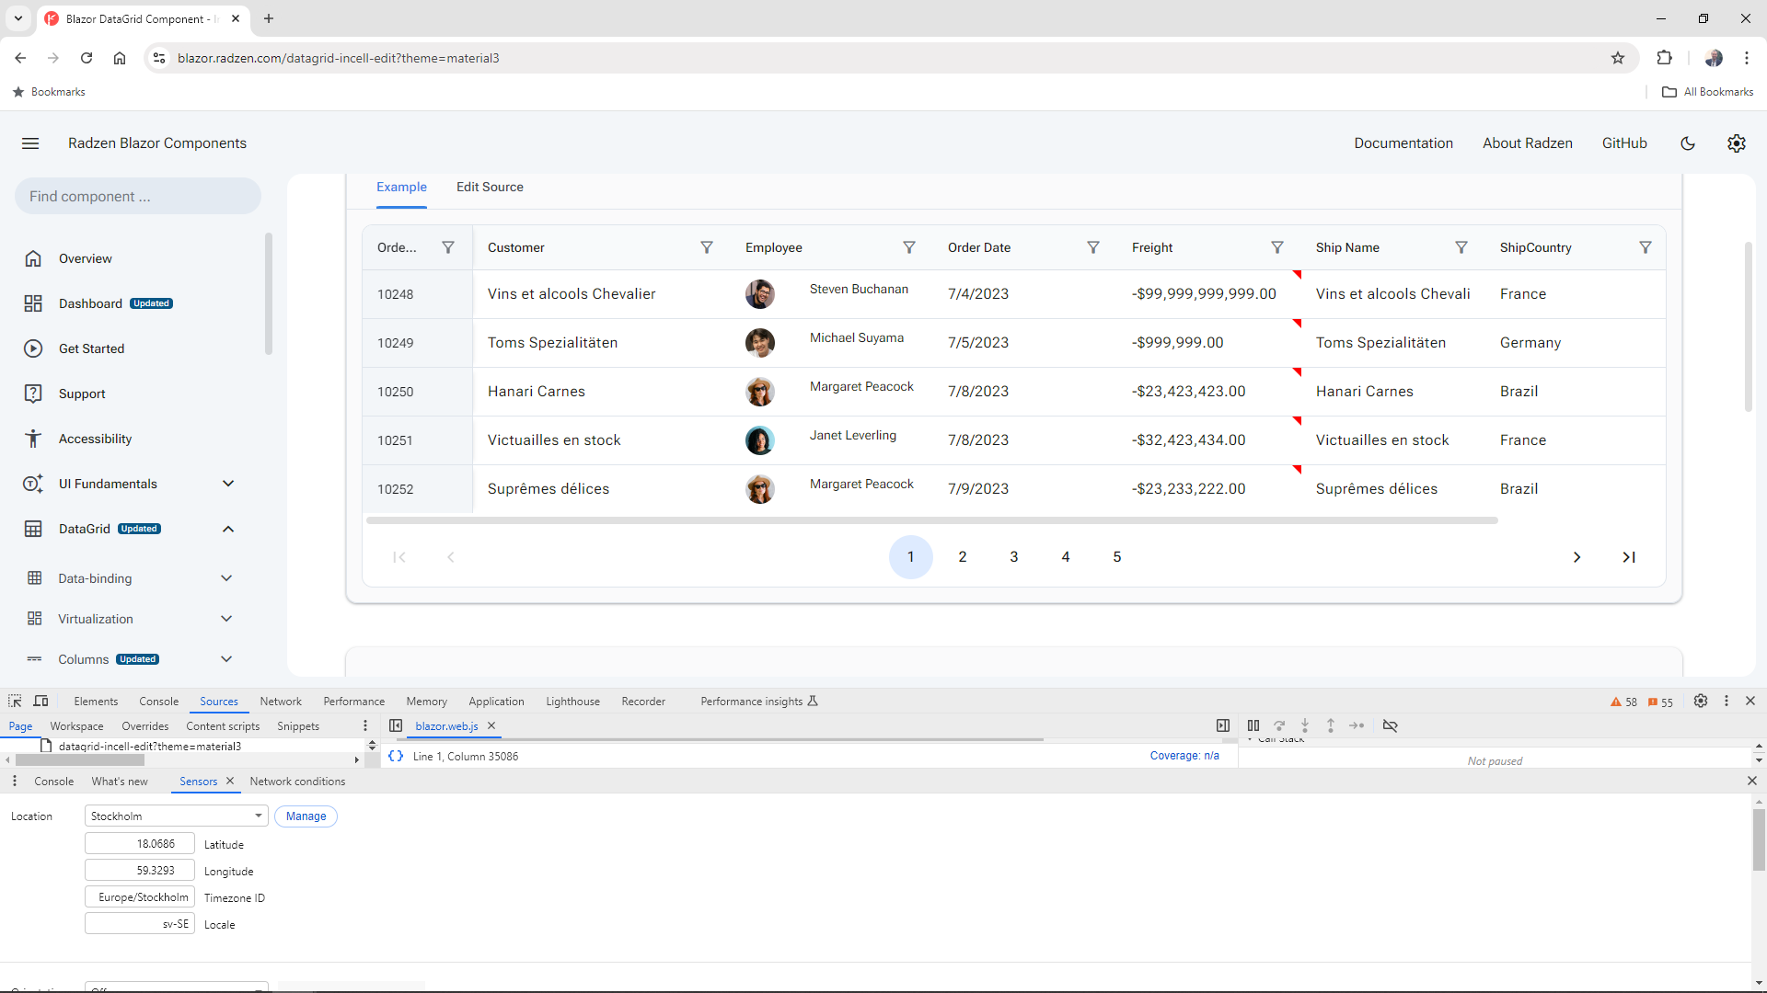Close the Sensors drawer tab
This screenshot has width=1767, height=993.
coord(230,782)
